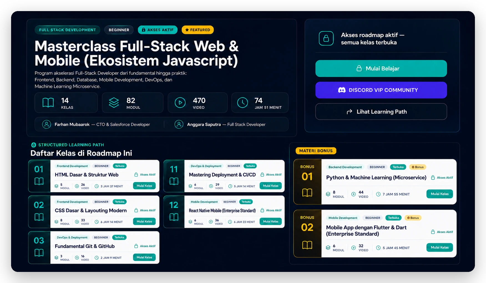Click the clock icon beside 74 JAM

click(242, 103)
